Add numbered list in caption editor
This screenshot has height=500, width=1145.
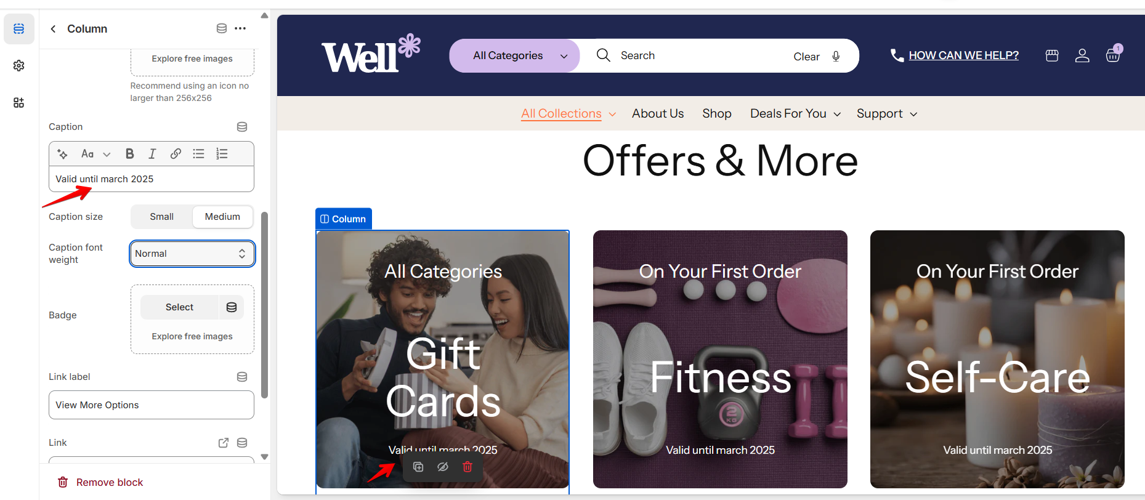222,154
